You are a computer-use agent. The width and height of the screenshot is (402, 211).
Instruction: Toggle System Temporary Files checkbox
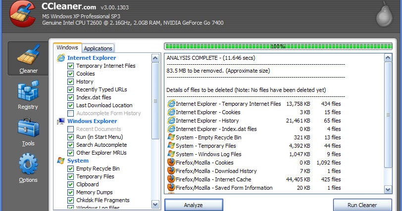tap(70, 177)
